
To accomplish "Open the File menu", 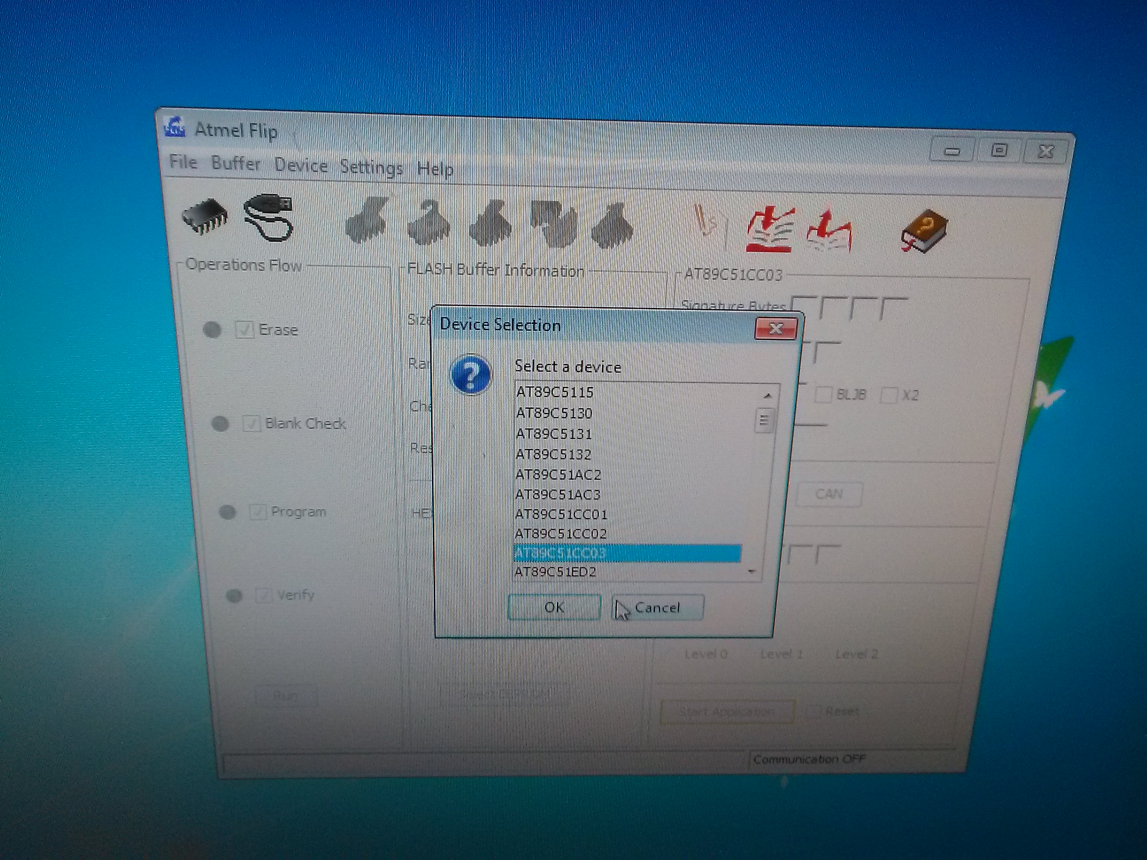I will point(184,162).
